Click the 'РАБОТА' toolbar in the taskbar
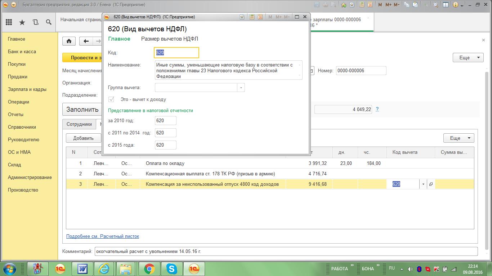 (339, 268)
